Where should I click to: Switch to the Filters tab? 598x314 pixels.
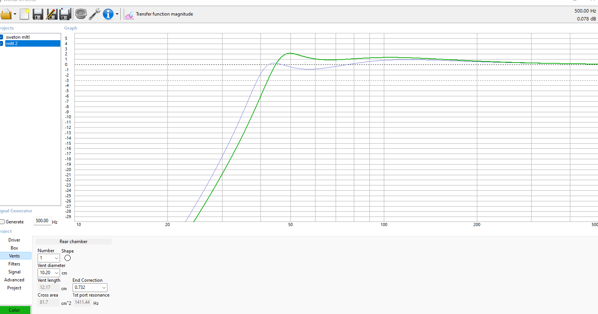coord(14,264)
